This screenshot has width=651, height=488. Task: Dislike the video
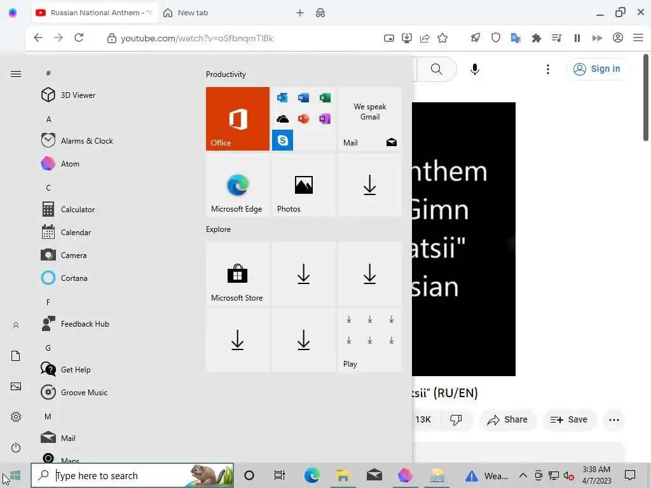(456, 419)
